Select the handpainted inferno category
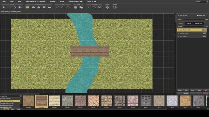This screenshot has width=209, height=117. [x=10, y=105]
